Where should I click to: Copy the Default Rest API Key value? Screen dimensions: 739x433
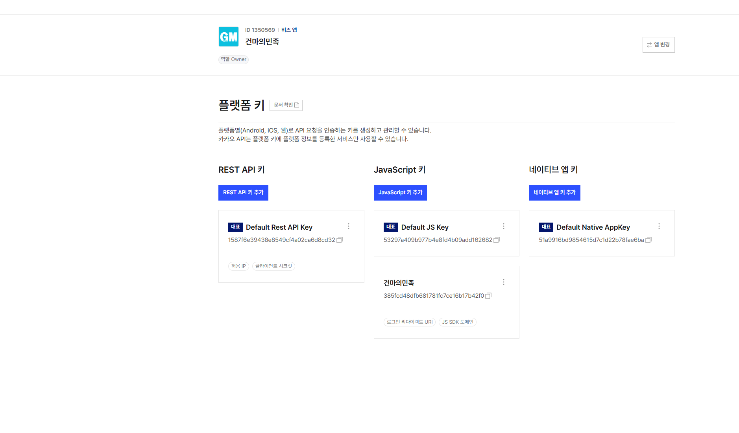pos(340,240)
